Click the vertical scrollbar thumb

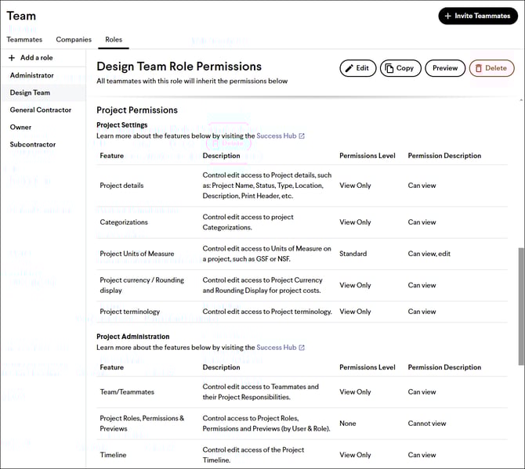[x=521, y=306]
